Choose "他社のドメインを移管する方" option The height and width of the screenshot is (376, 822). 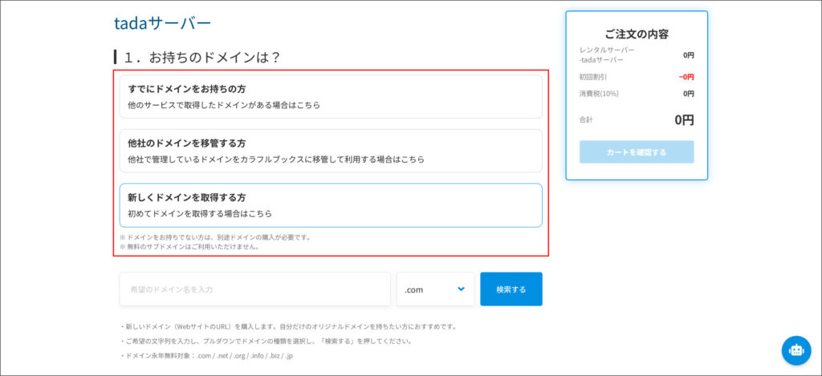click(187, 143)
